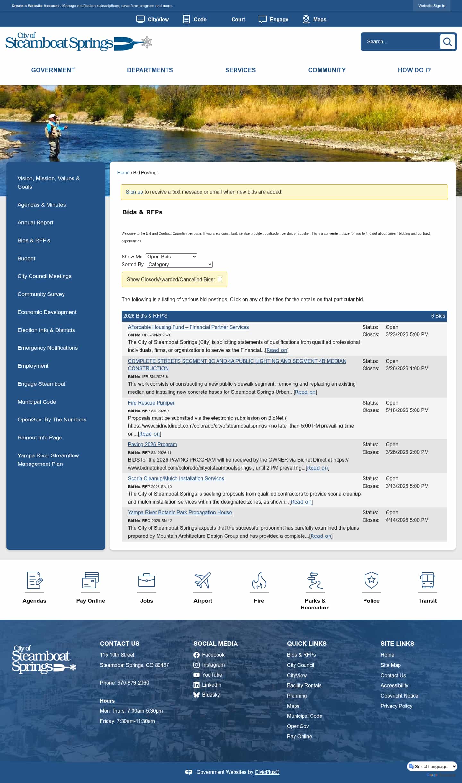The height and width of the screenshot is (783, 462).
Task: Open the Accessibility footer link
Action: coord(394,685)
